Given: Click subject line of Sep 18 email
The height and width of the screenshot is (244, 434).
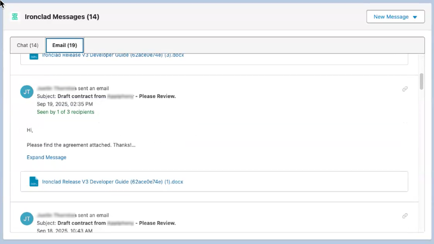Looking at the screenshot, I should (x=106, y=223).
